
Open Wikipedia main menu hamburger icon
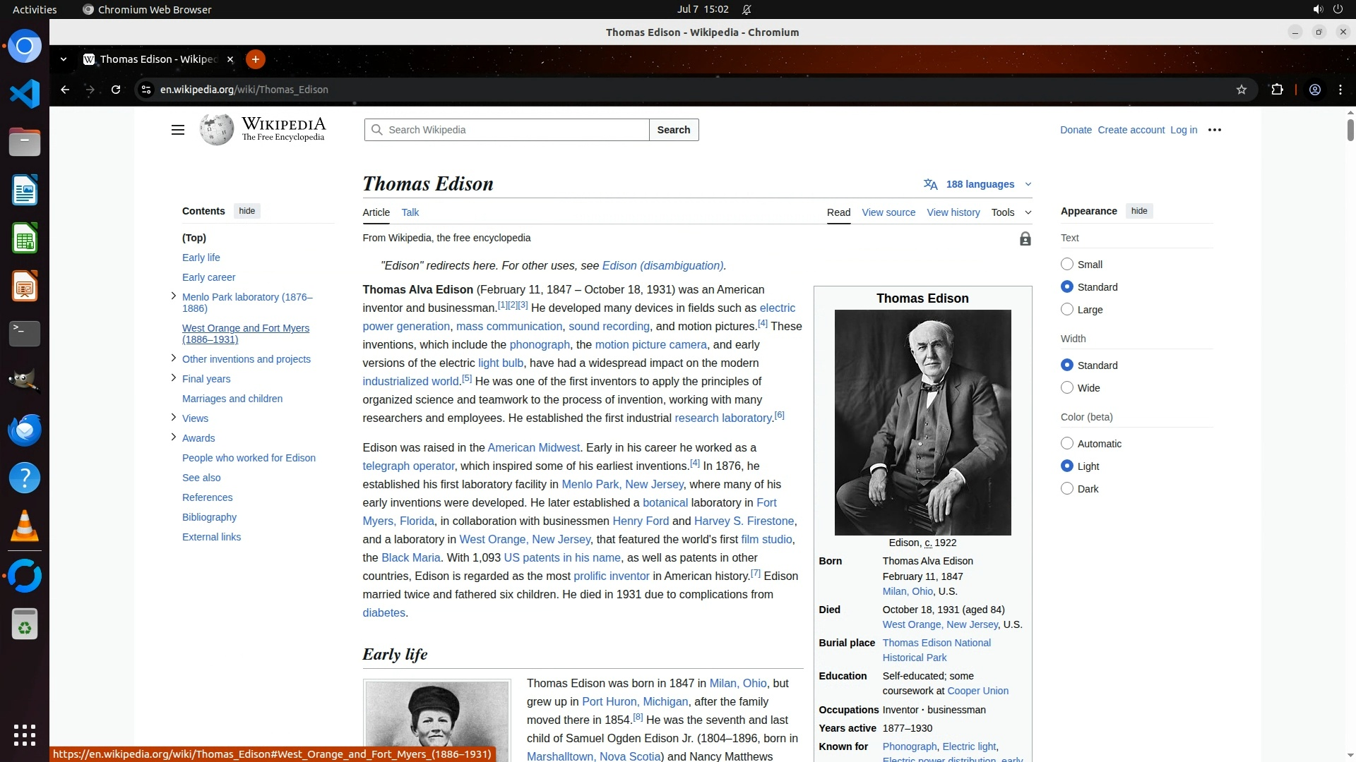pos(178,130)
